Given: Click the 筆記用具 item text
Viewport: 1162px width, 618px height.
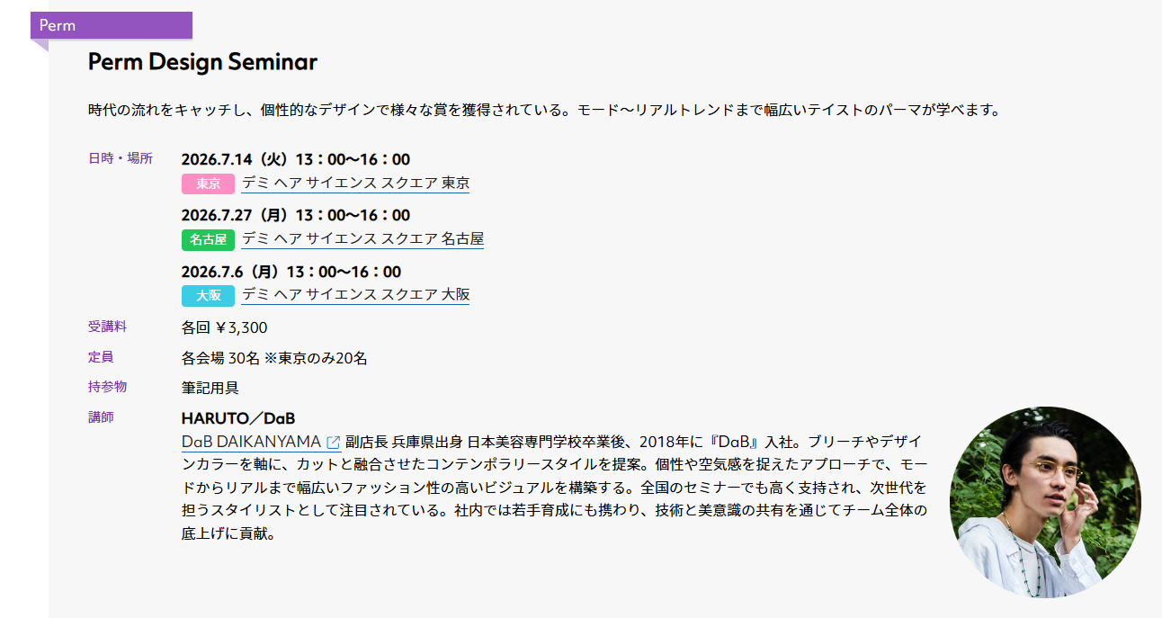Looking at the screenshot, I should (x=210, y=388).
